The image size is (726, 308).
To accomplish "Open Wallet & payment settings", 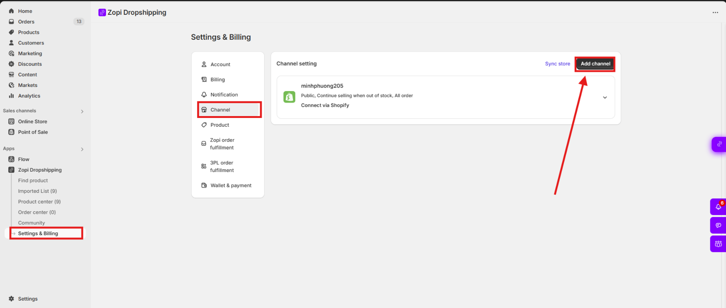I will [228, 186].
